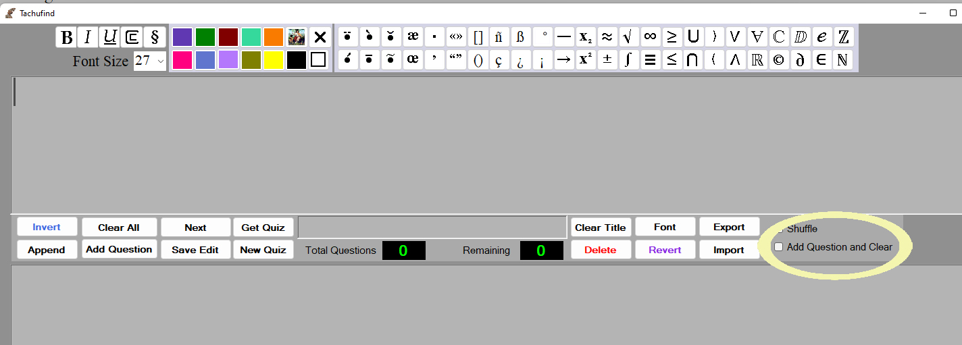Click the Clear All button

coord(119,228)
